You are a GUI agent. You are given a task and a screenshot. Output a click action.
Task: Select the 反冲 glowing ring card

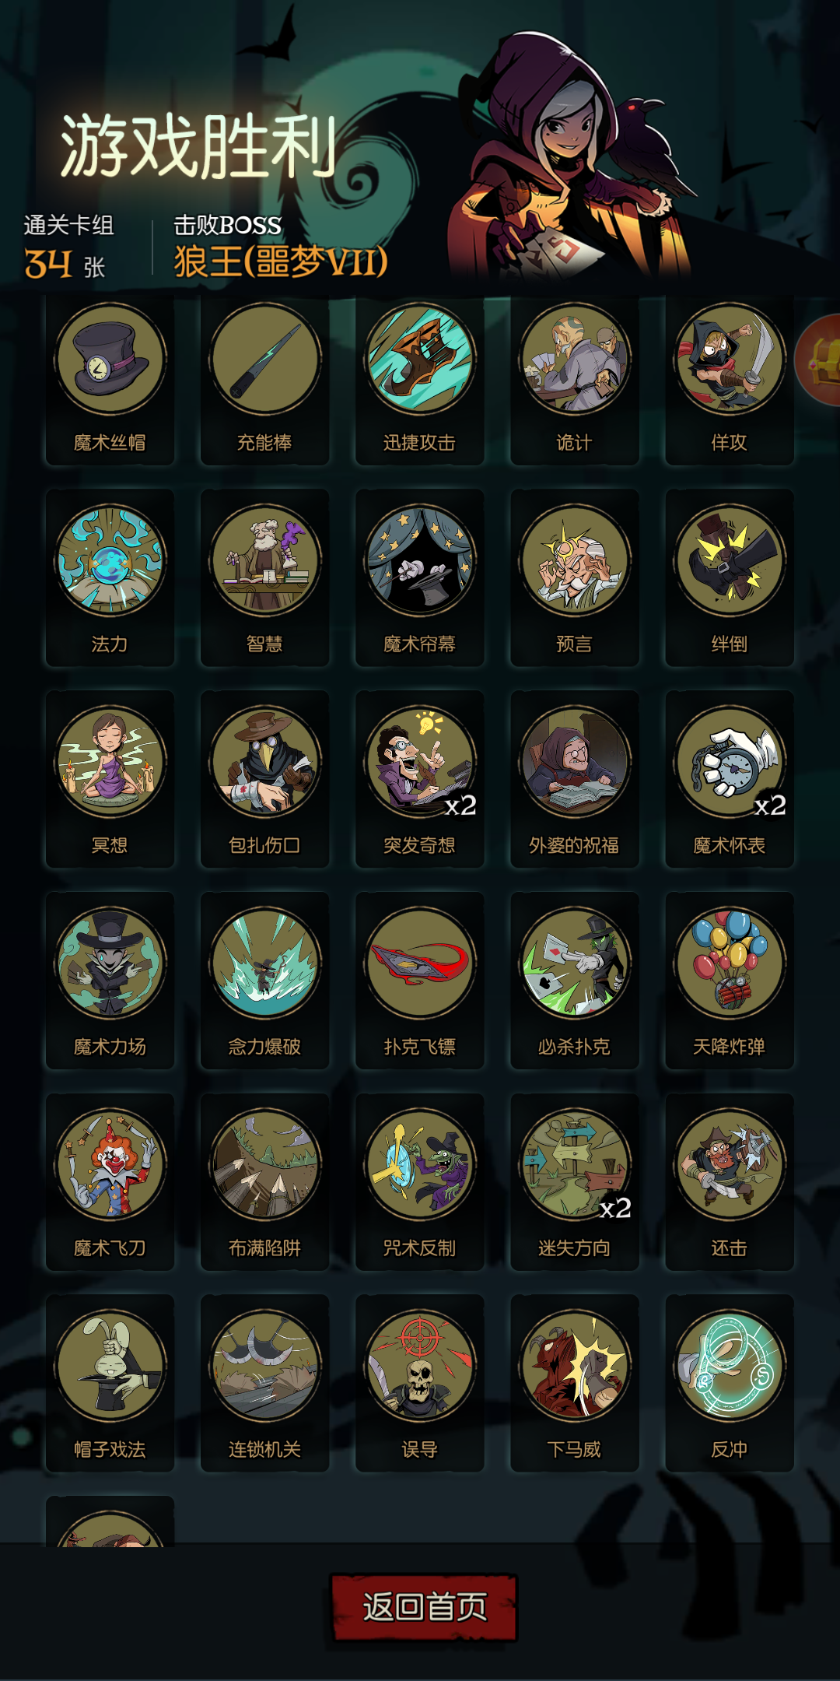click(730, 1384)
